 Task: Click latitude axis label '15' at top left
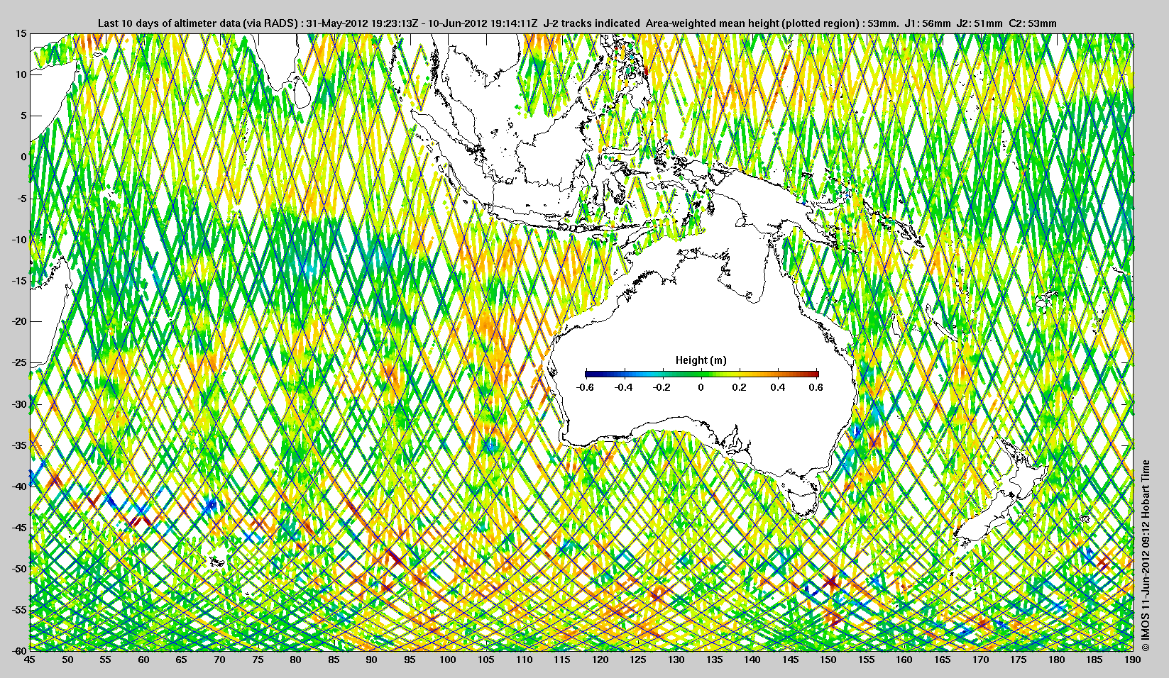coord(21,33)
